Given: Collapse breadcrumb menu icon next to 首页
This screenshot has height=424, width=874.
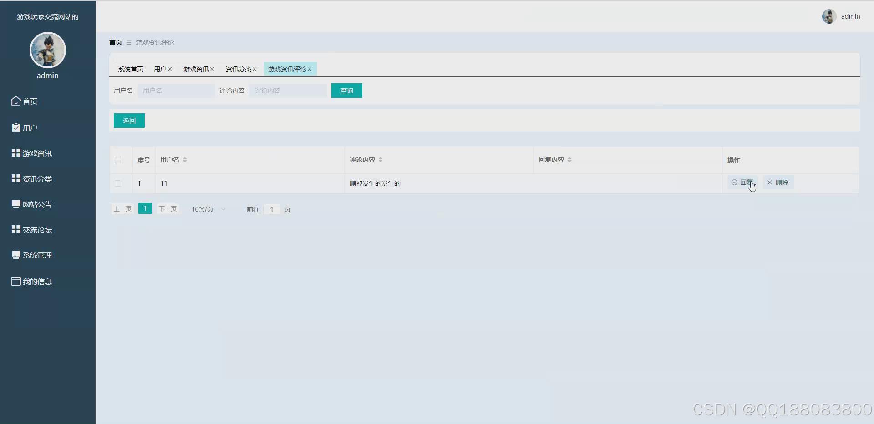Looking at the screenshot, I should (x=128, y=42).
